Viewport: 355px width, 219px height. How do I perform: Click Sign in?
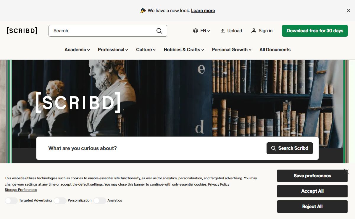(262, 31)
